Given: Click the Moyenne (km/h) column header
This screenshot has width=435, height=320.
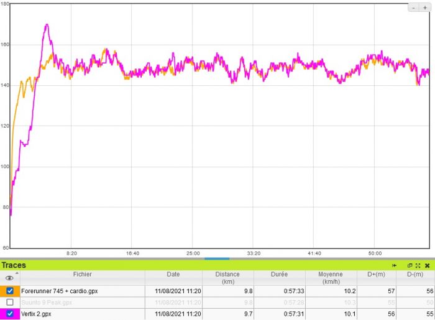Looking at the screenshot, I should [x=331, y=278].
